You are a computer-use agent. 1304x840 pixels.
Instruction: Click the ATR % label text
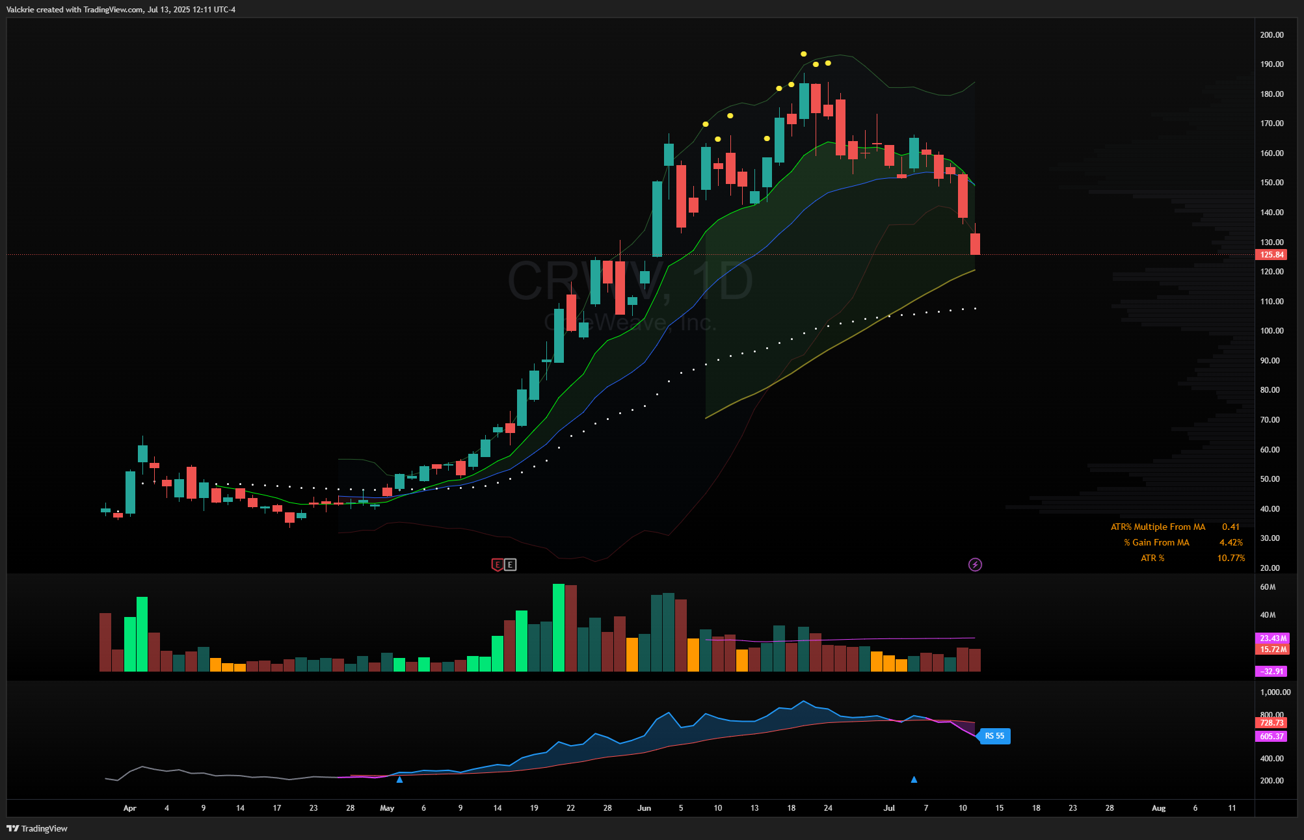point(1152,558)
